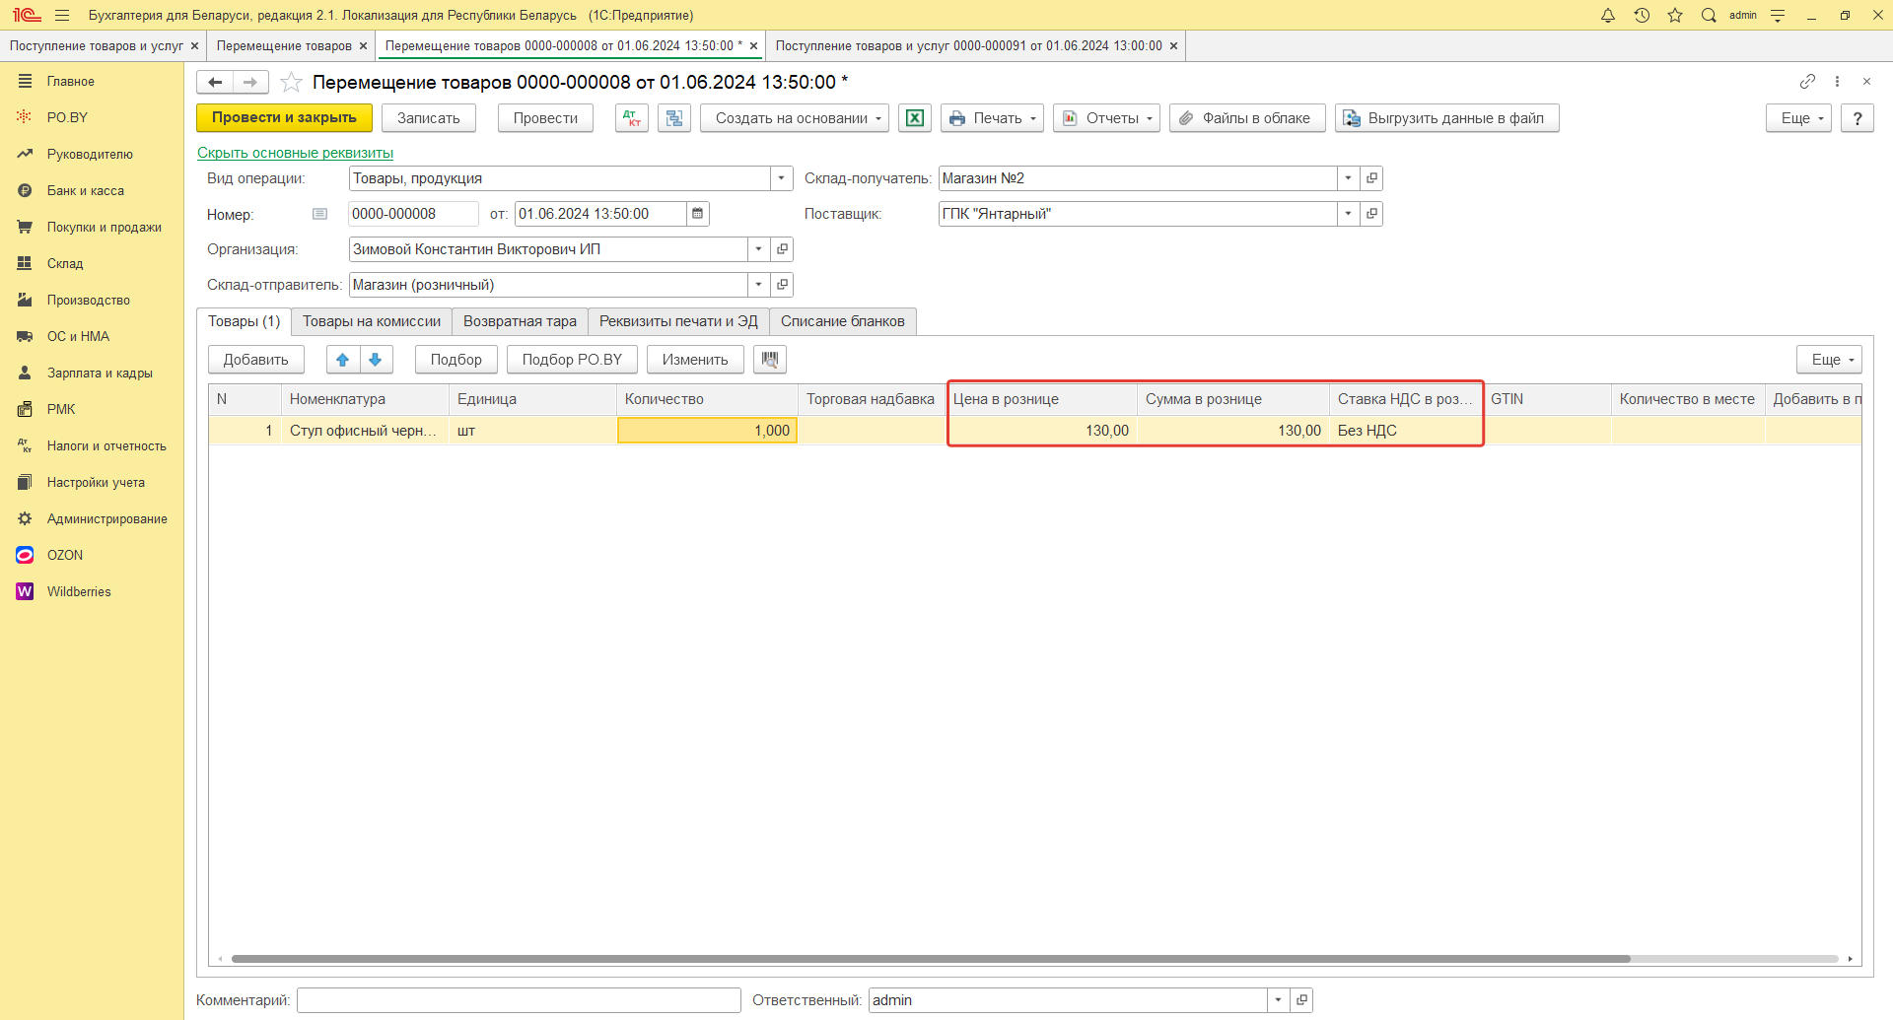Click green Excel export icon
This screenshot has width=1893, height=1020.
pos(915,118)
